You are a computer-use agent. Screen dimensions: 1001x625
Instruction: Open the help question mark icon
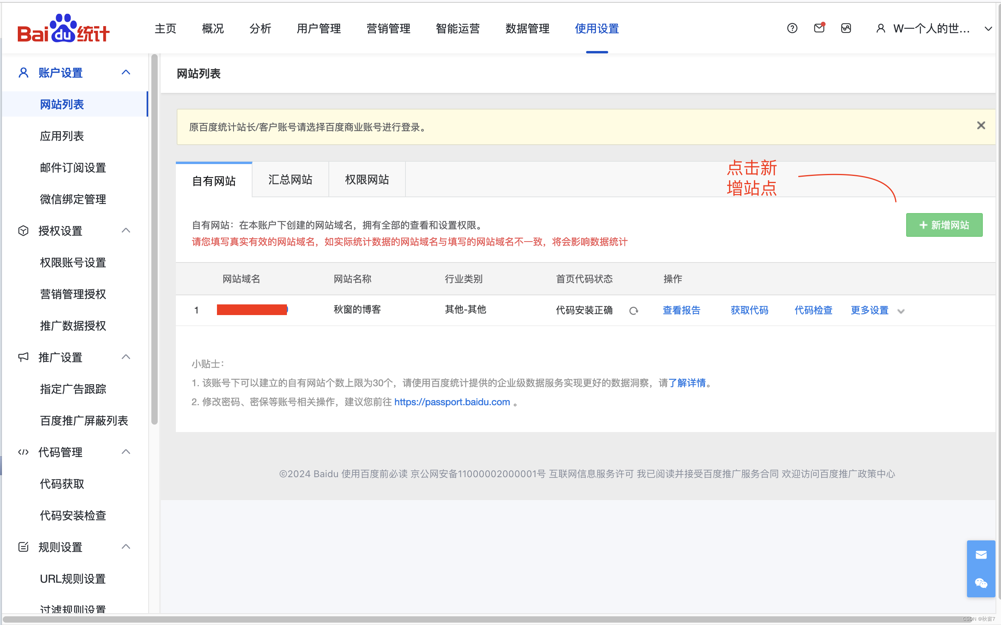tap(792, 28)
